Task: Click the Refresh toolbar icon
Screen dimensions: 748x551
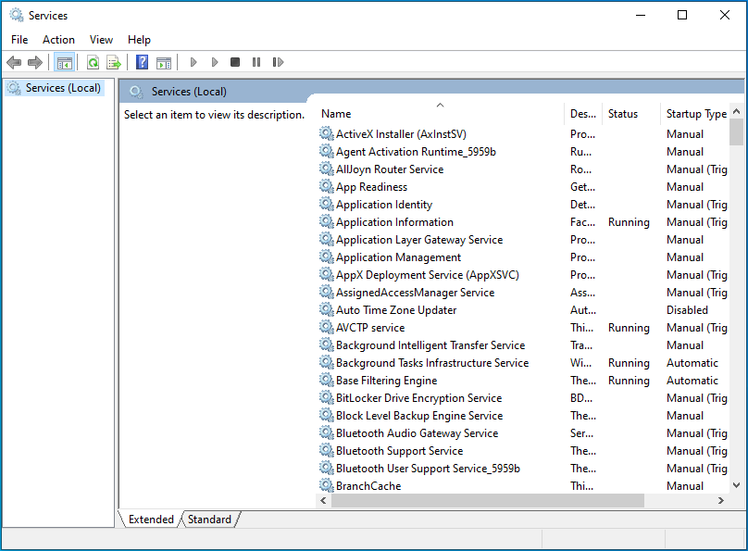Action: (x=93, y=62)
